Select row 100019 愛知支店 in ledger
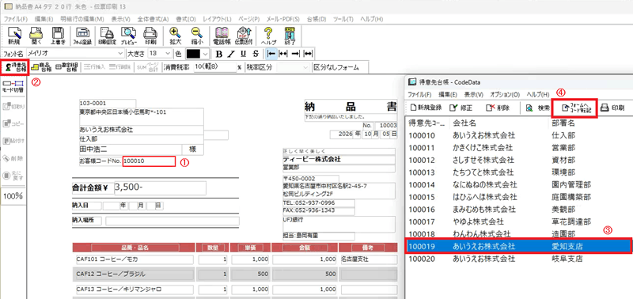This screenshot has height=299, width=633. (x=518, y=246)
